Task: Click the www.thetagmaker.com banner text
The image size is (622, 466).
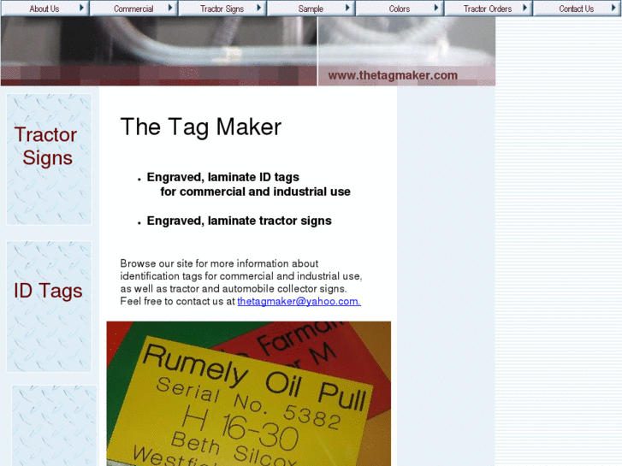Action: click(x=393, y=75)
